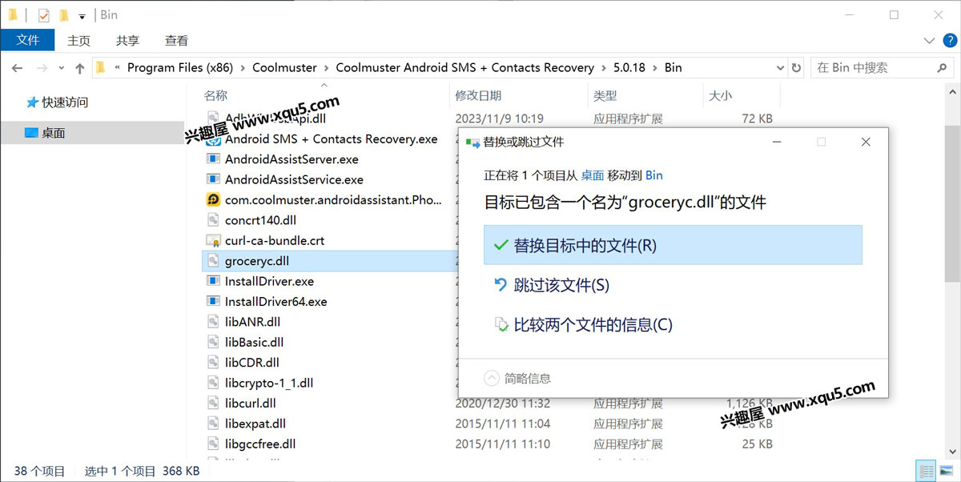Viewport: 961px width, 482px height.
Task: Click the 25 KB size cell
Action: [x=757, y=444]
